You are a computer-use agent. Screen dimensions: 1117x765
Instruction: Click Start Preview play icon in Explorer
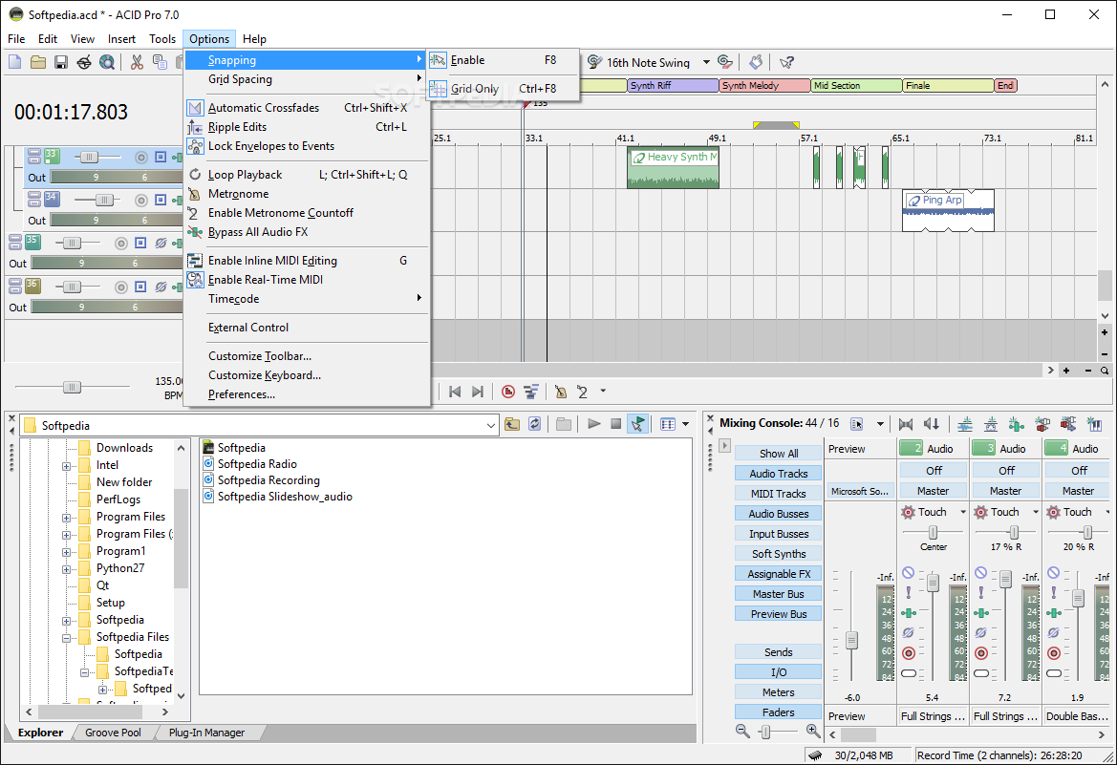coord(593,424)
